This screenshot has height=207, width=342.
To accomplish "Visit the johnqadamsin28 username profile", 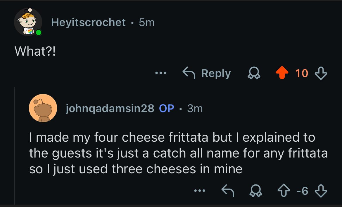I will [x=110, y=109].
